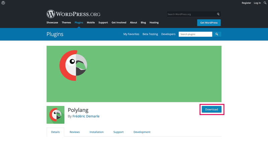268x142 pixels.
Task: Open My Favorites in plugins header
Action: pos(131,34)
